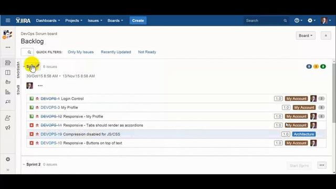
Task: Open the VERSIONS side panel
Action: click(x=18, y=70)
